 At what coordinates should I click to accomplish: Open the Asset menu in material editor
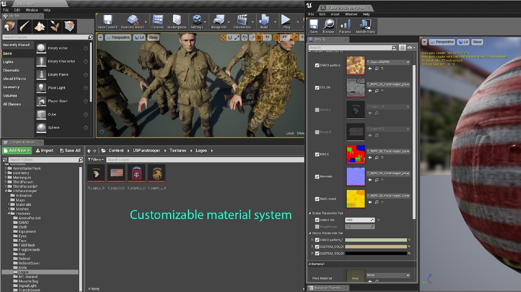pos(335,14)
